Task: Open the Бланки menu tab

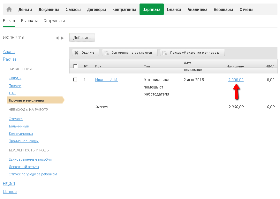Action: pos(174,10)
